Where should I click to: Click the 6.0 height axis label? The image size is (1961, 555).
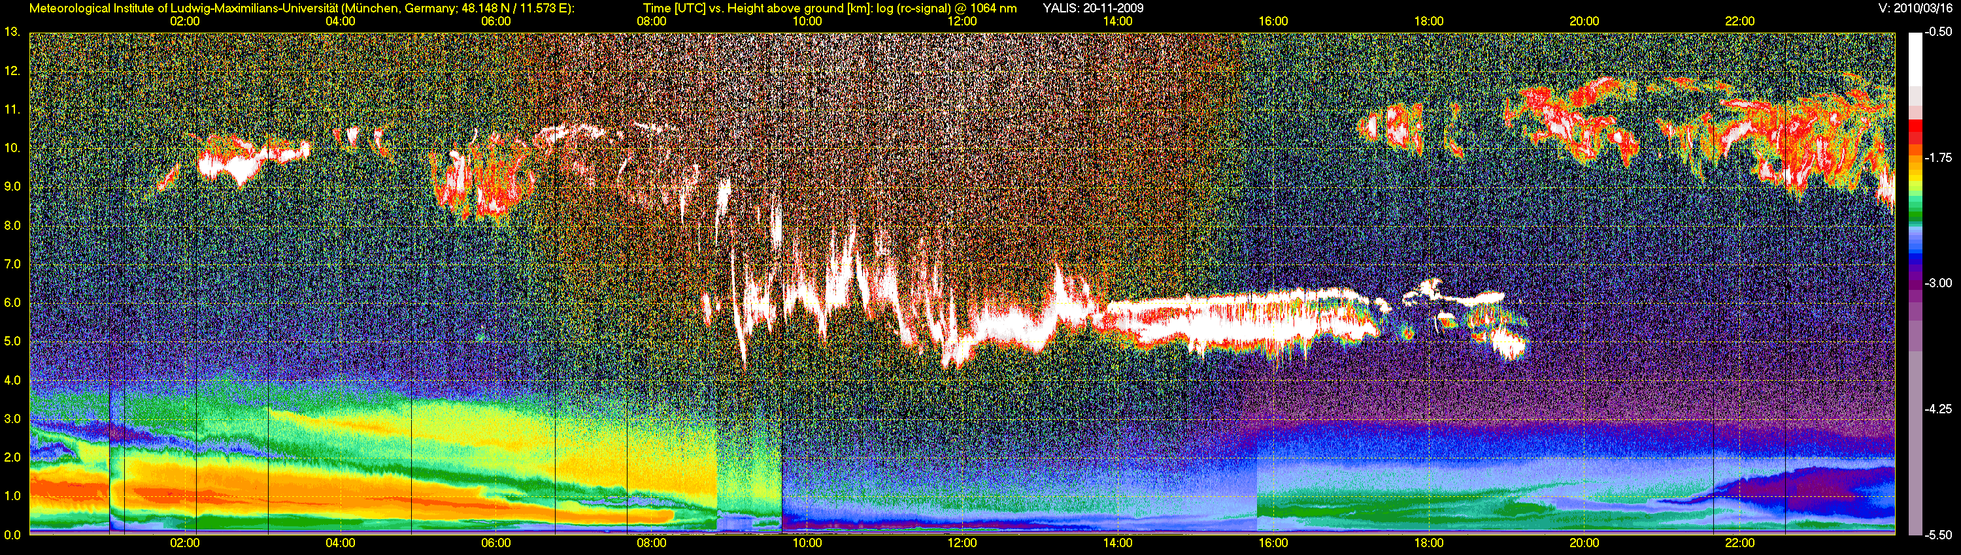[11, 302]
